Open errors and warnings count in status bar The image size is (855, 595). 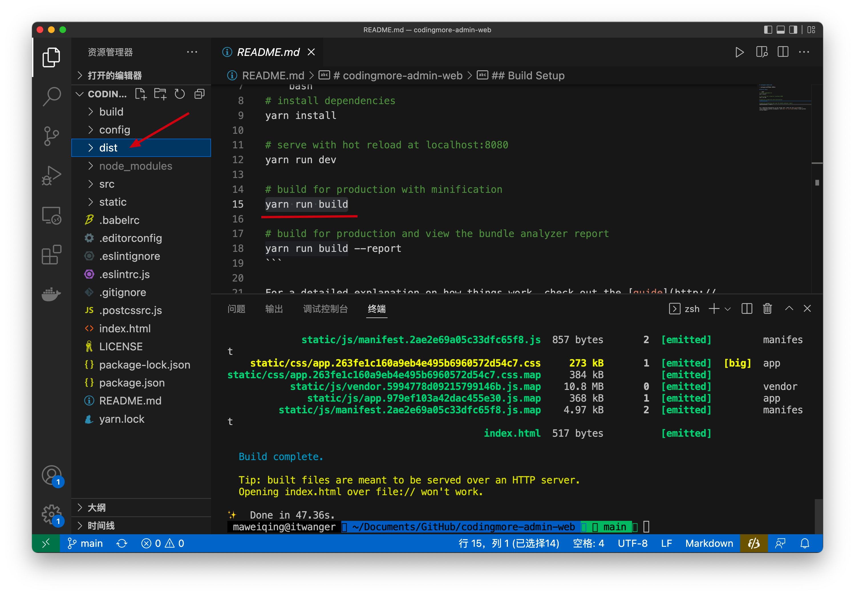[x=163, y=544]
